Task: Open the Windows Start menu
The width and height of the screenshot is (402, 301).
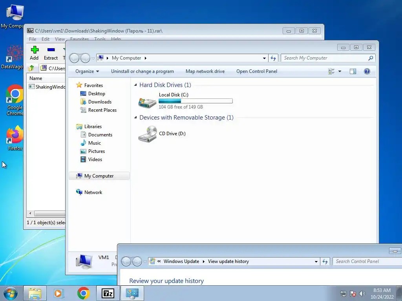Action: point(10,293)
